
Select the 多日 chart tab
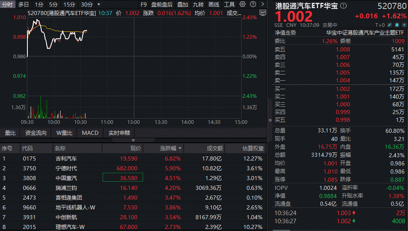(x=23, y=4)
